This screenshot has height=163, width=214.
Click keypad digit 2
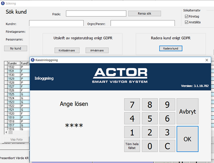[x=150, y=132]
